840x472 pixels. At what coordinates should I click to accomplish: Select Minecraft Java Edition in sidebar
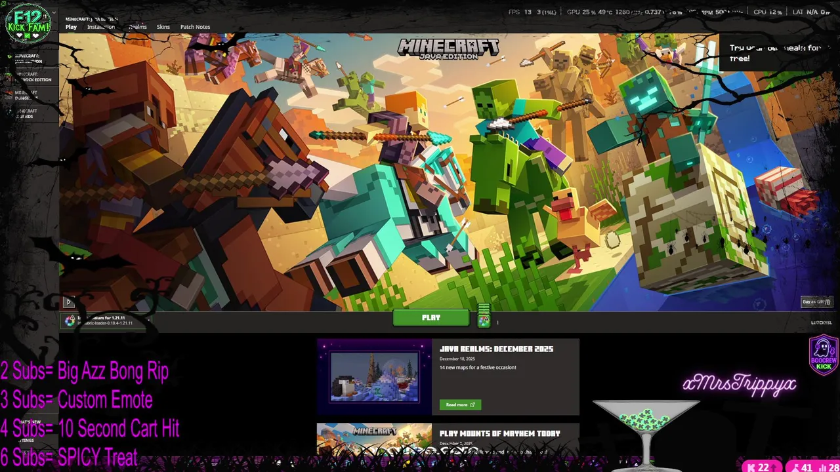click(x=29, y=59)
